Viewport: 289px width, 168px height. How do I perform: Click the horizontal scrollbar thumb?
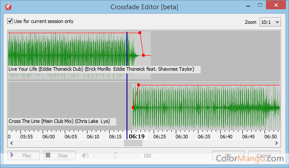point(133,143)
